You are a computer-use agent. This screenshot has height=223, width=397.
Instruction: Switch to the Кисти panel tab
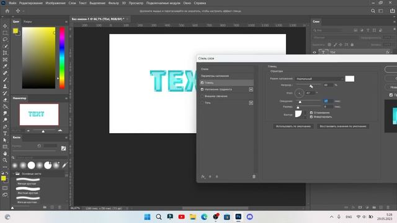(x=17, y=138)
